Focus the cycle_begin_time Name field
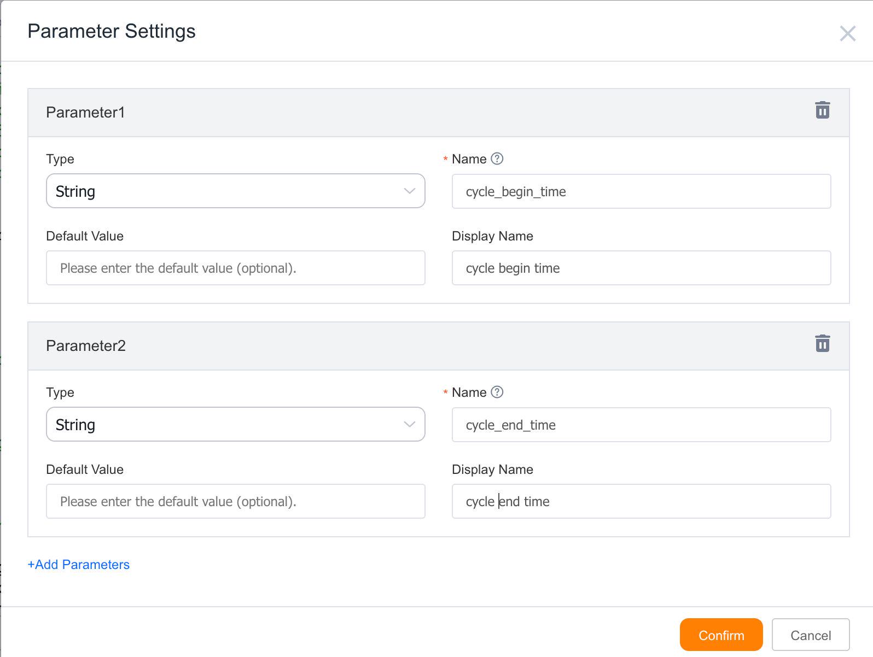The height and width of the screenshot is (657, 873). [641, 191]
